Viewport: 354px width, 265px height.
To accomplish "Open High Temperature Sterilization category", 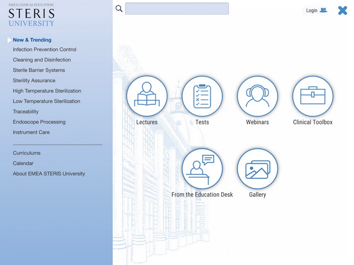I will click(x=47, y=91).
